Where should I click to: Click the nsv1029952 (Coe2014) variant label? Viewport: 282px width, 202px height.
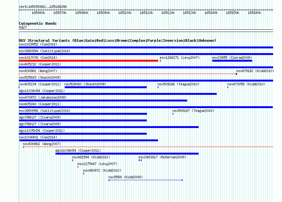click(38, 44)
